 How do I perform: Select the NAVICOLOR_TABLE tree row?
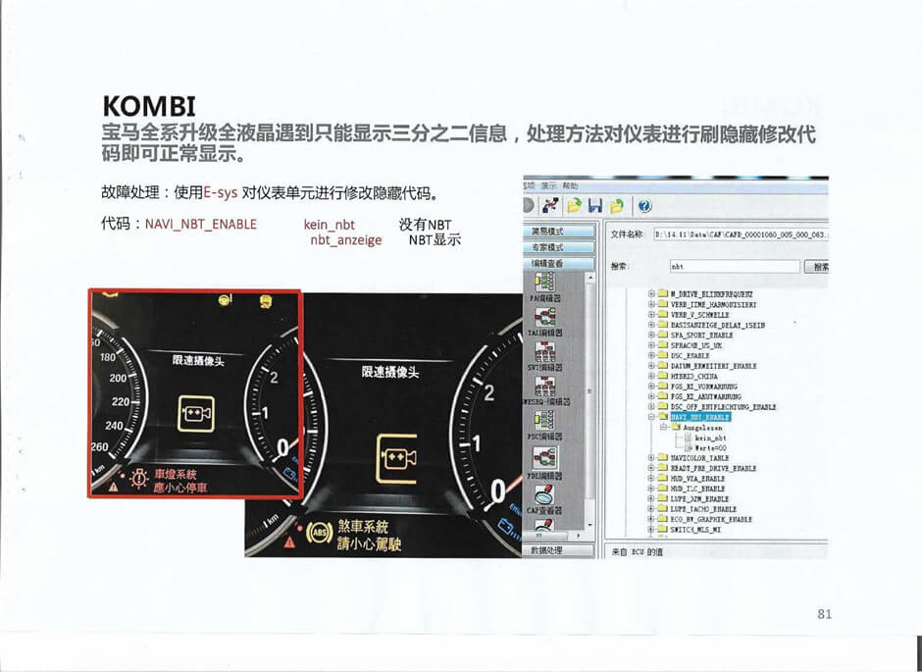pos(699,458)
